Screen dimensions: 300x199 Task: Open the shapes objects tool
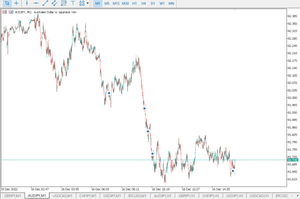click(x=82, y=3)
